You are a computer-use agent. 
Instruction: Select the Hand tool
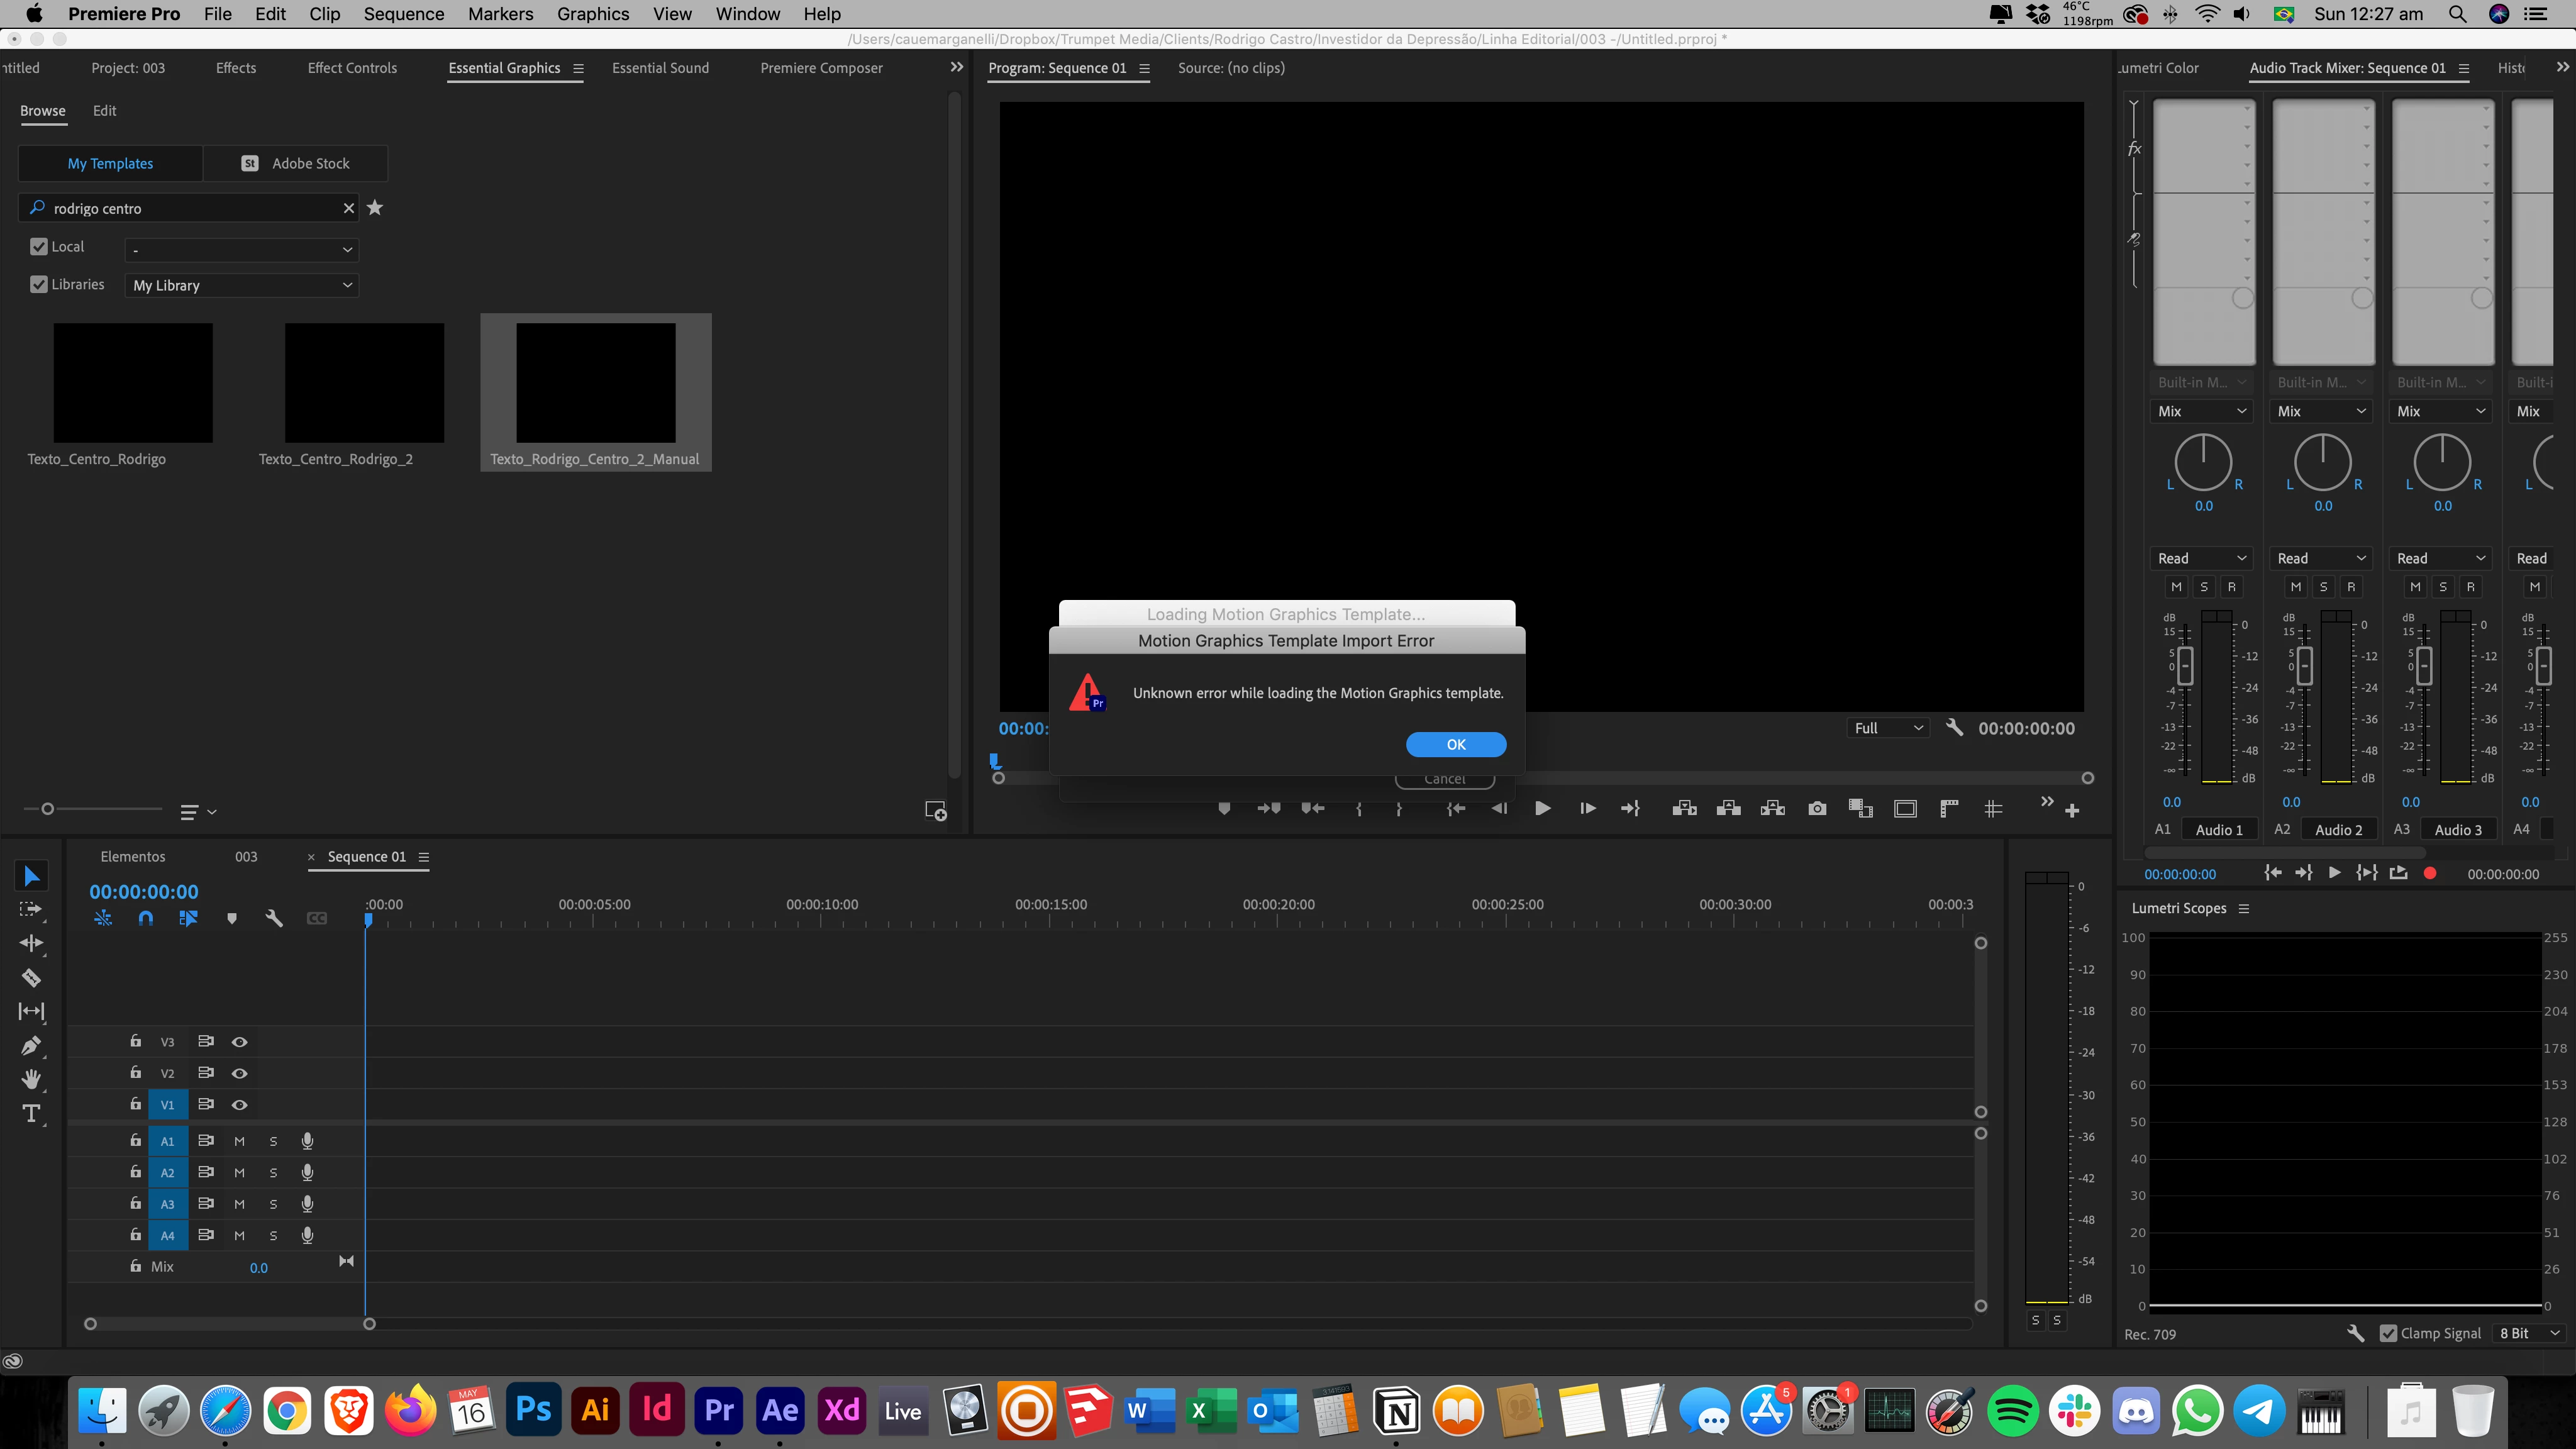point(31,1079)
